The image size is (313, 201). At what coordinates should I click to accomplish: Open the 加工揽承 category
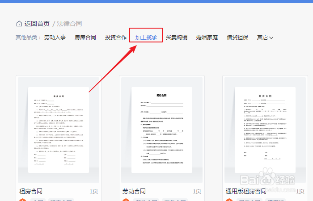point(146,37)
